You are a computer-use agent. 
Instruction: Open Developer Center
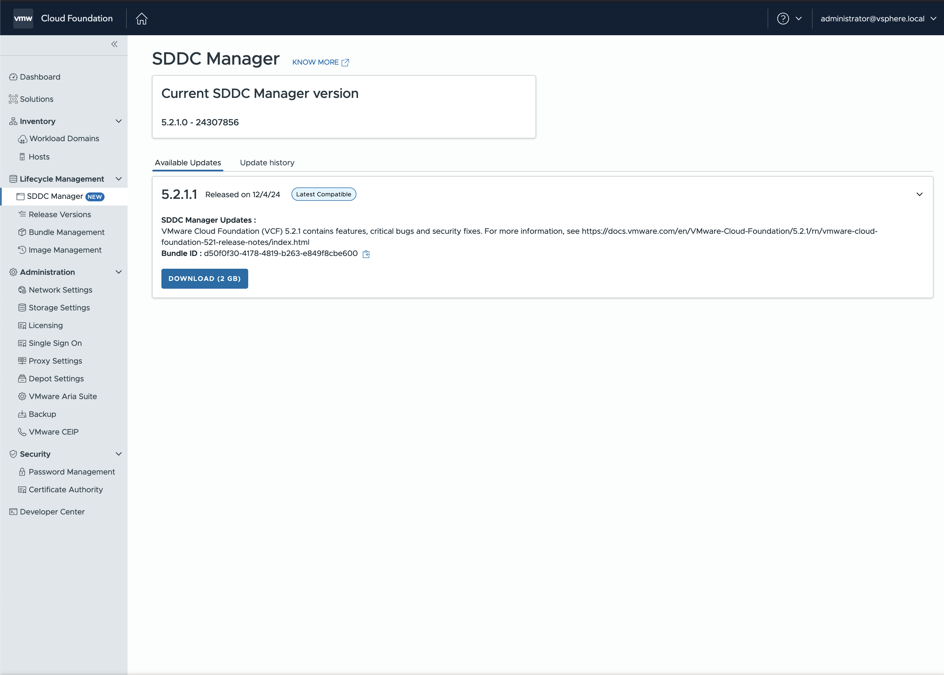click(52, 512)
